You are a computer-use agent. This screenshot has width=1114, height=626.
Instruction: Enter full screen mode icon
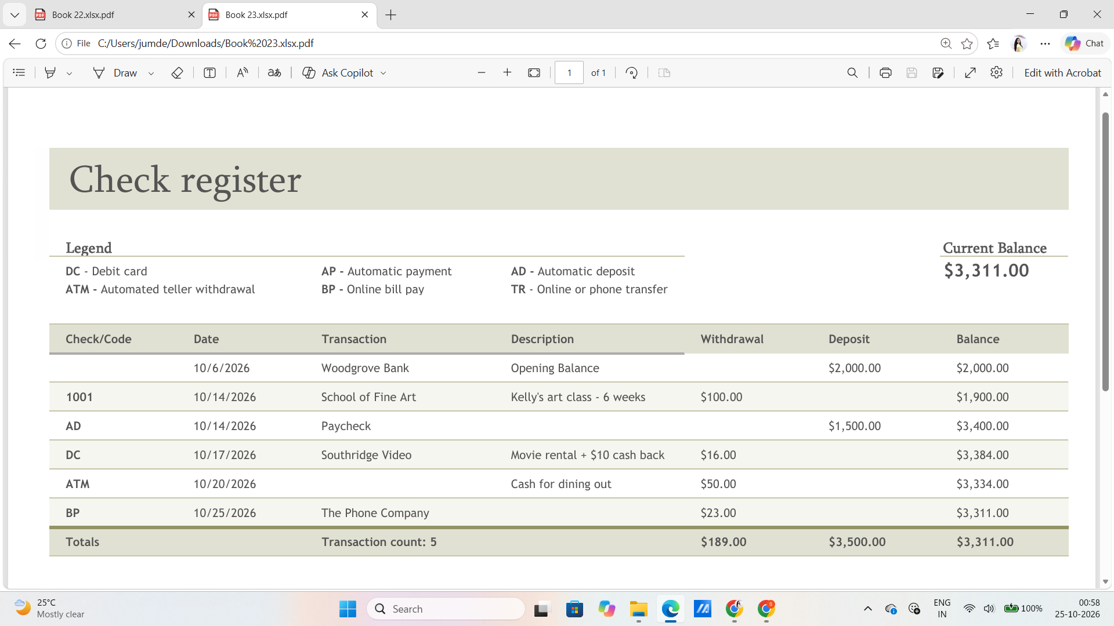coord(970,72)
